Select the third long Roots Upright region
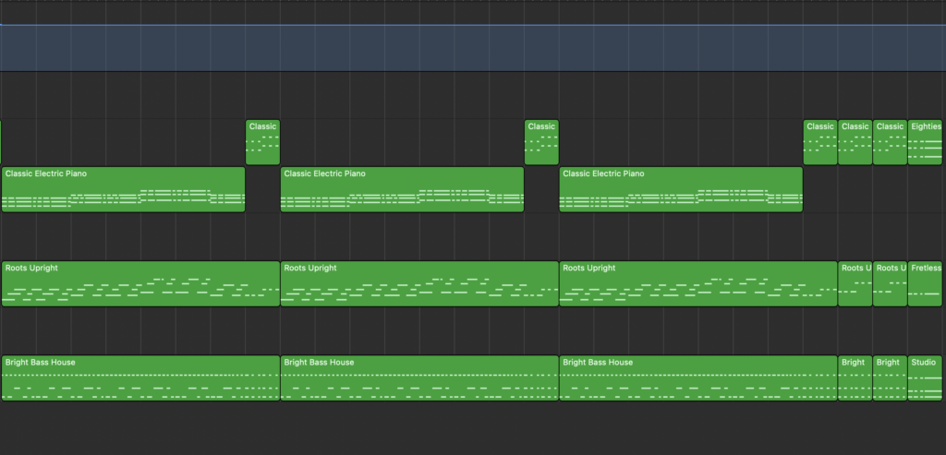 click(698, 284)
